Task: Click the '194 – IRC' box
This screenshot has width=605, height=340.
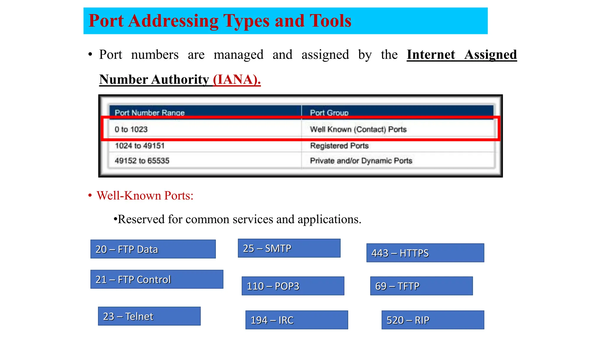Action: [297, 320]
